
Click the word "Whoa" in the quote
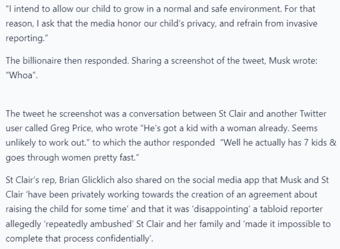coord(21,75)
